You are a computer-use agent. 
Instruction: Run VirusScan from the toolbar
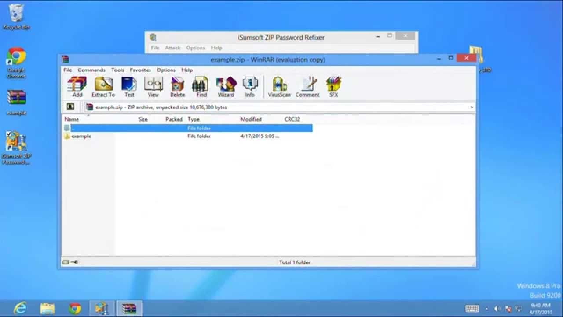279,87
